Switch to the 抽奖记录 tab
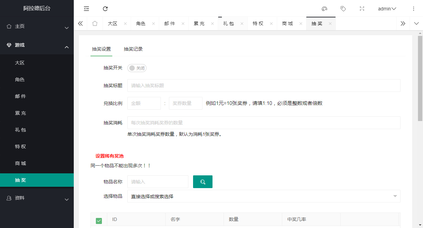 (x=133, y=49)
